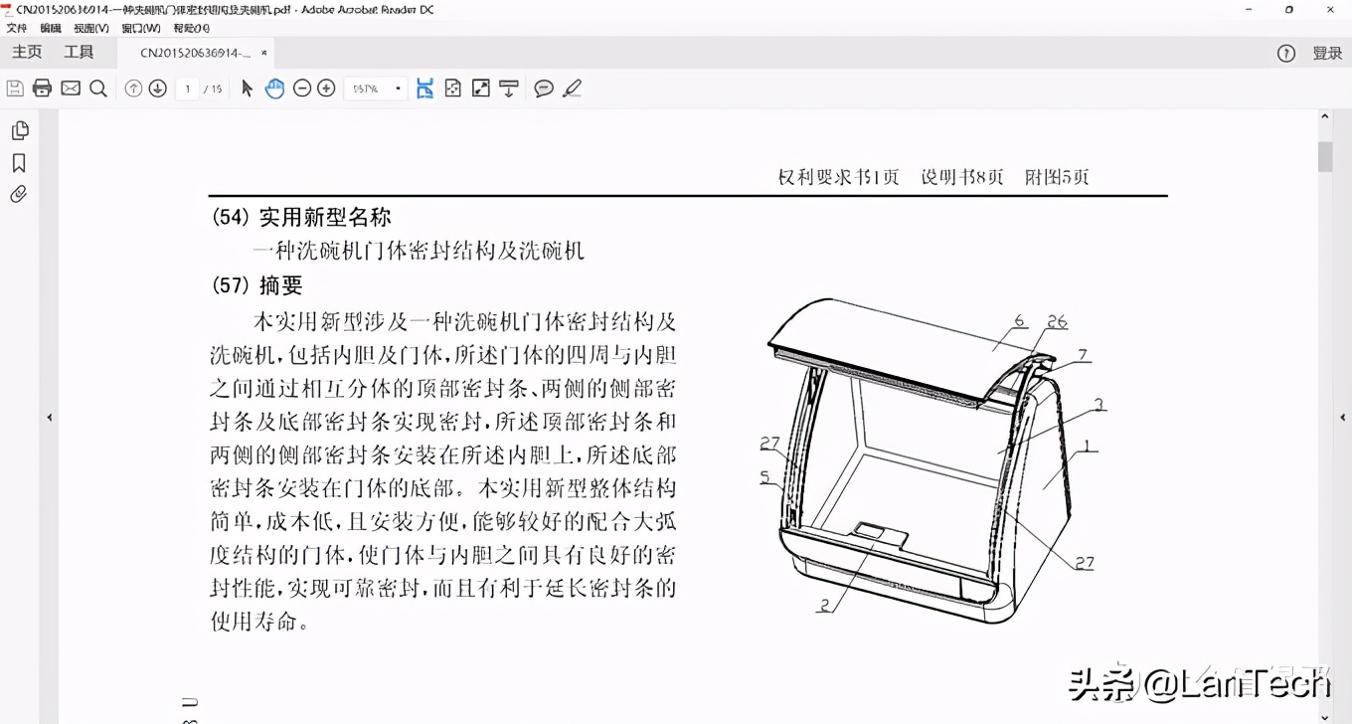The width and height of the screenshot is (1352, 724).
Task: Print the PDF document
Action: click(x=41, y=89)
